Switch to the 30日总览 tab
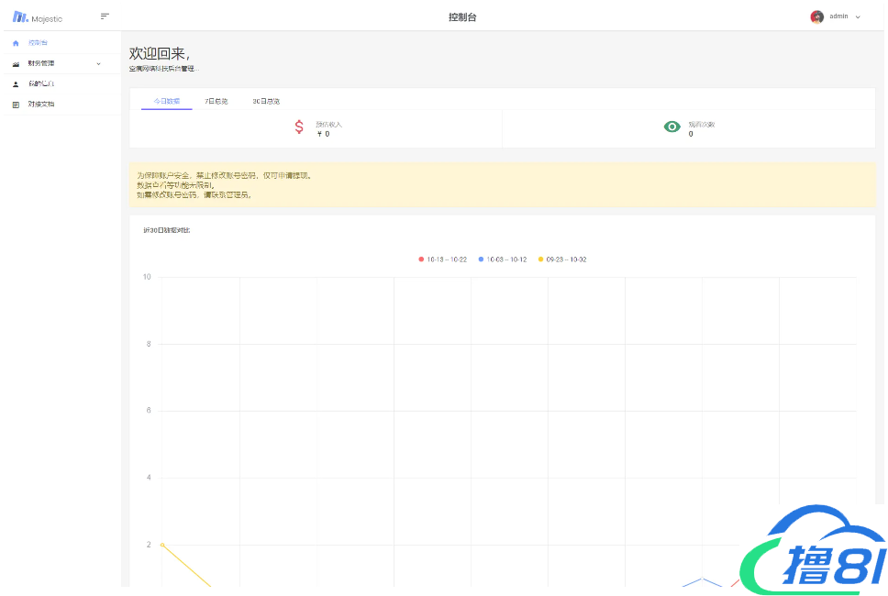 pos(266,101)
